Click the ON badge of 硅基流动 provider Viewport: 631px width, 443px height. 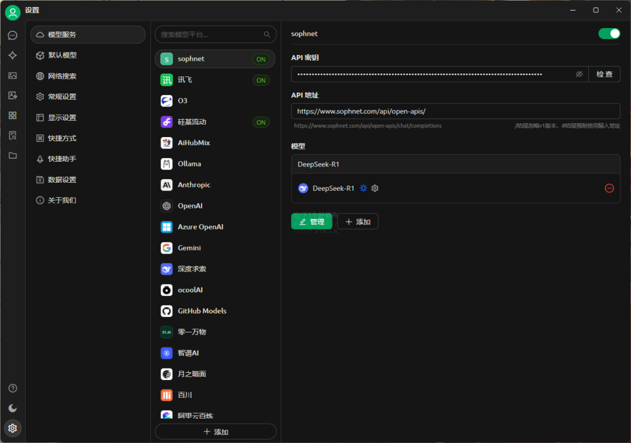coord(261,122)
